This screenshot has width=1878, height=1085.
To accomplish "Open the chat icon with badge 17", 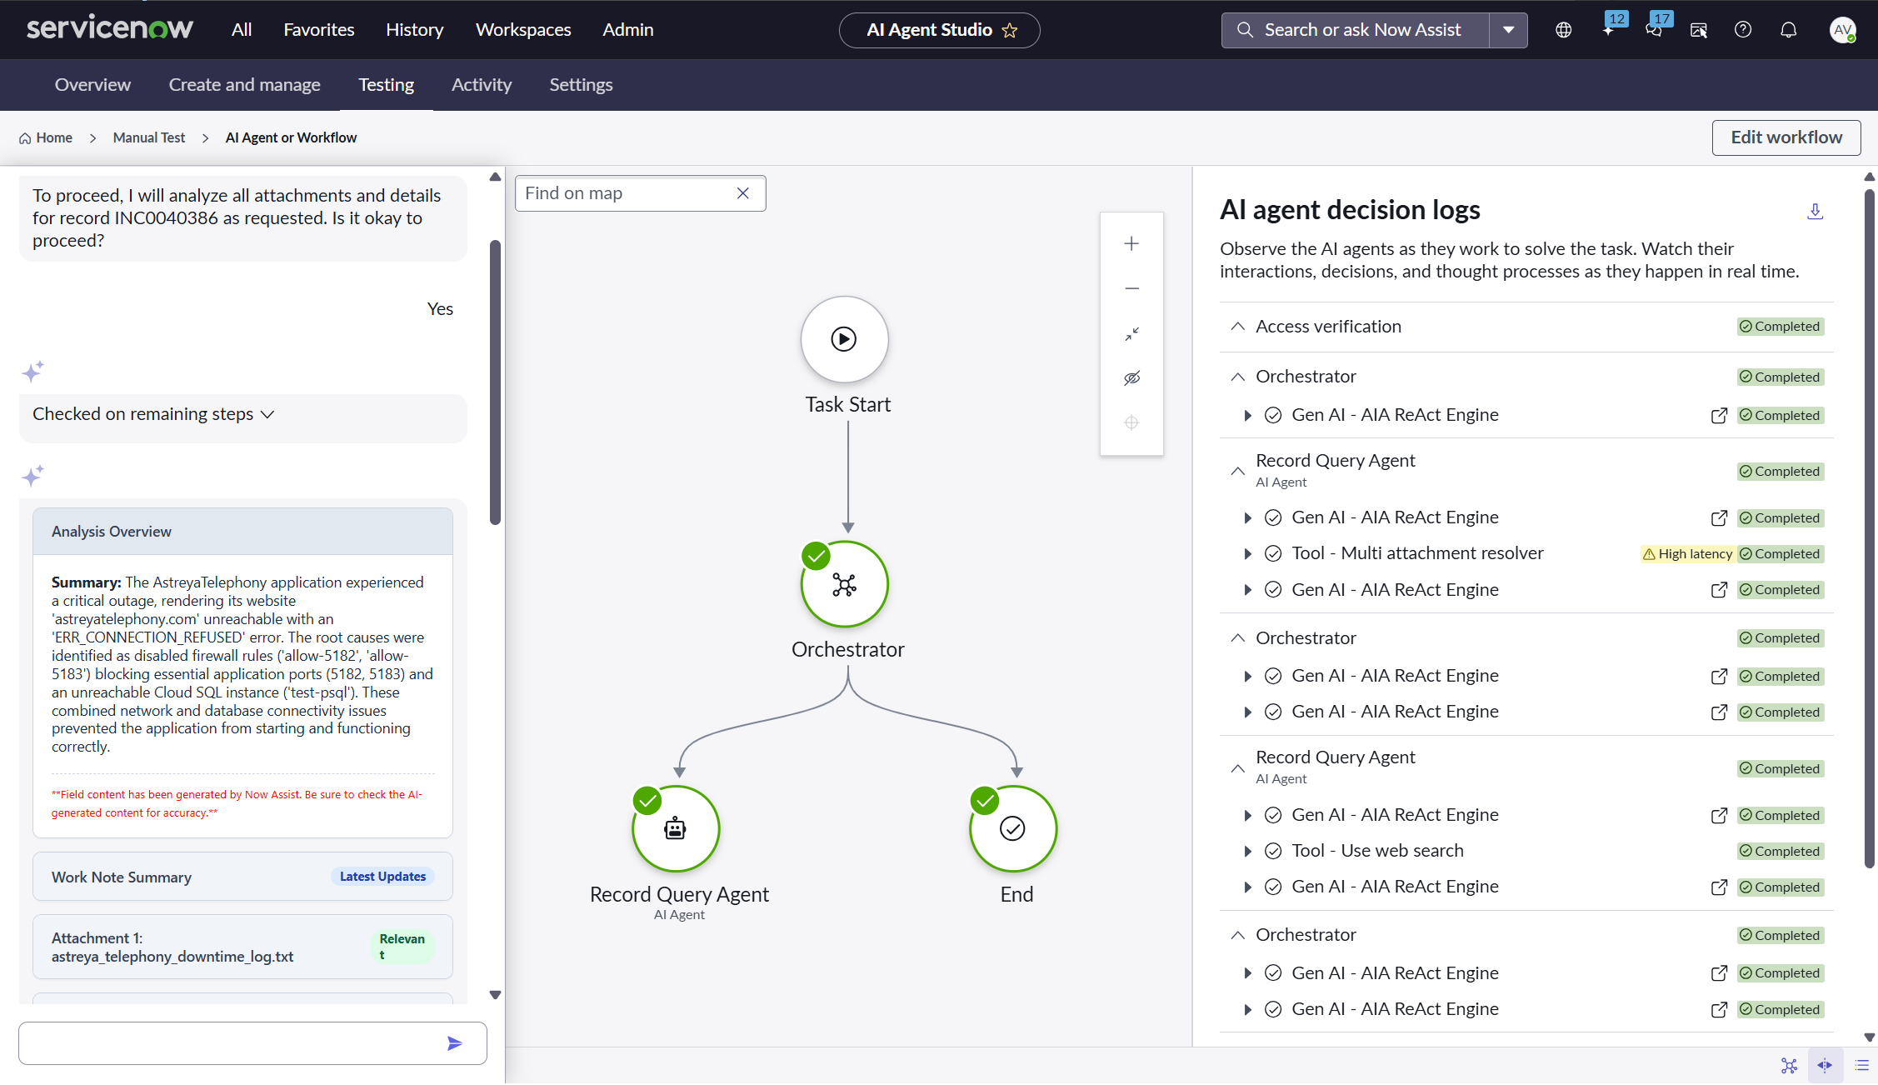I will click(1656, 28).
